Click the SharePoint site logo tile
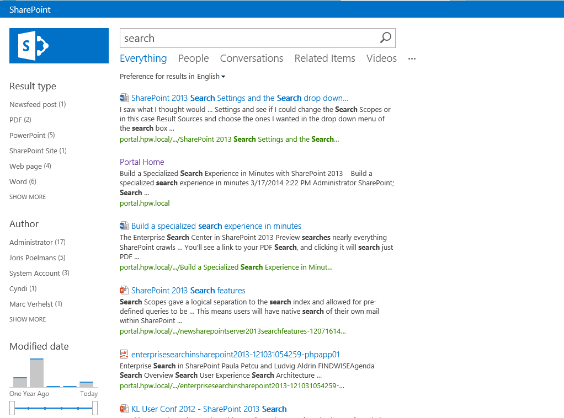 58,46
